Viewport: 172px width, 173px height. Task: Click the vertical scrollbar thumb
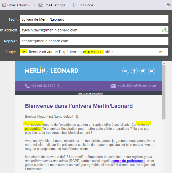click(164, 92)
